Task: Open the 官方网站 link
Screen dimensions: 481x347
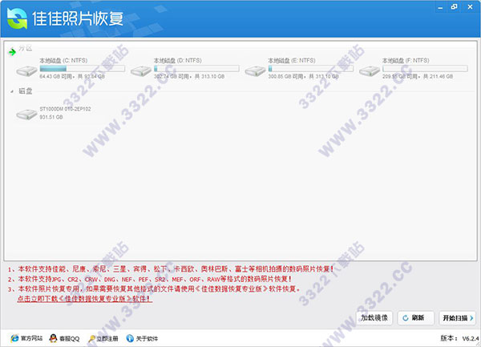Action: pos(31,338)
